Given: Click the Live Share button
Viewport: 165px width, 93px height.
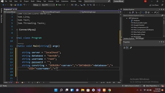Looking at the screenshot, I should point(154,5).
